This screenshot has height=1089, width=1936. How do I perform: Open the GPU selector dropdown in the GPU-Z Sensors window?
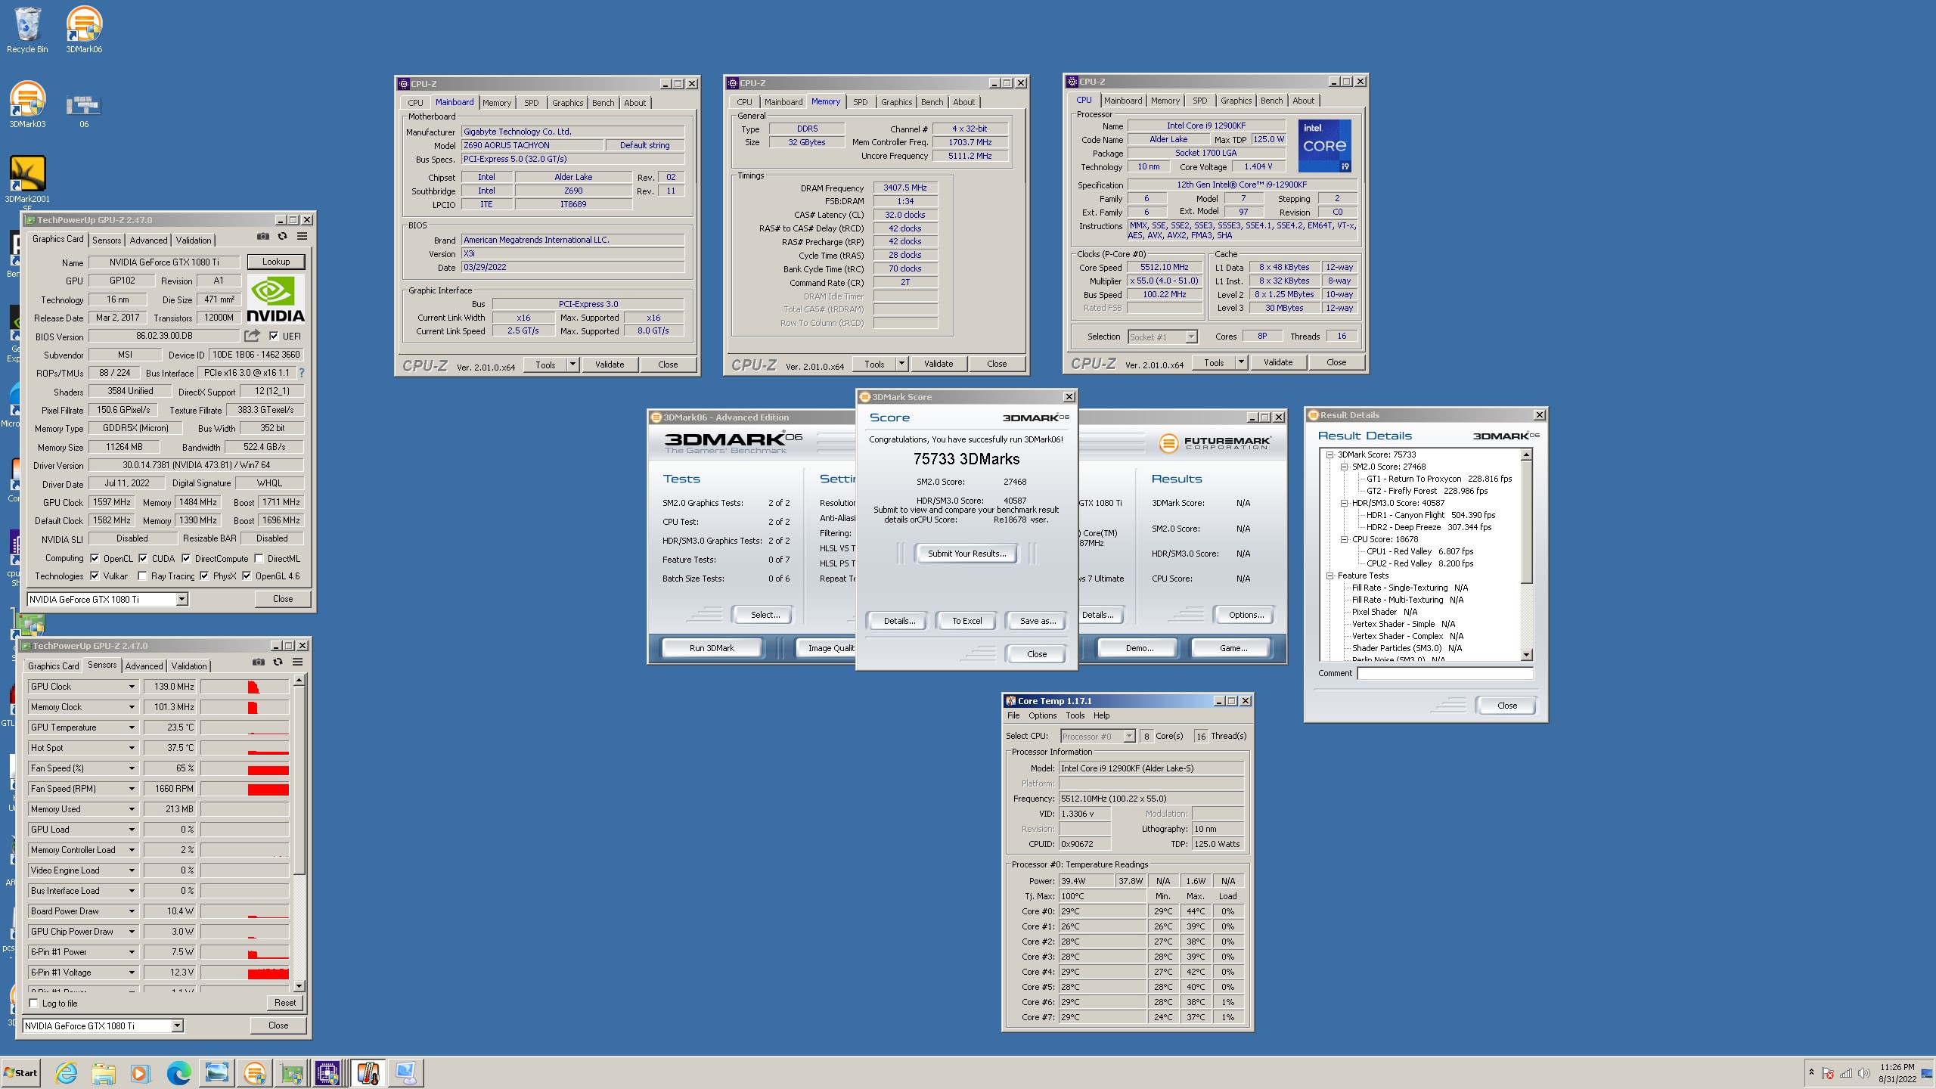coord(177,1025)
